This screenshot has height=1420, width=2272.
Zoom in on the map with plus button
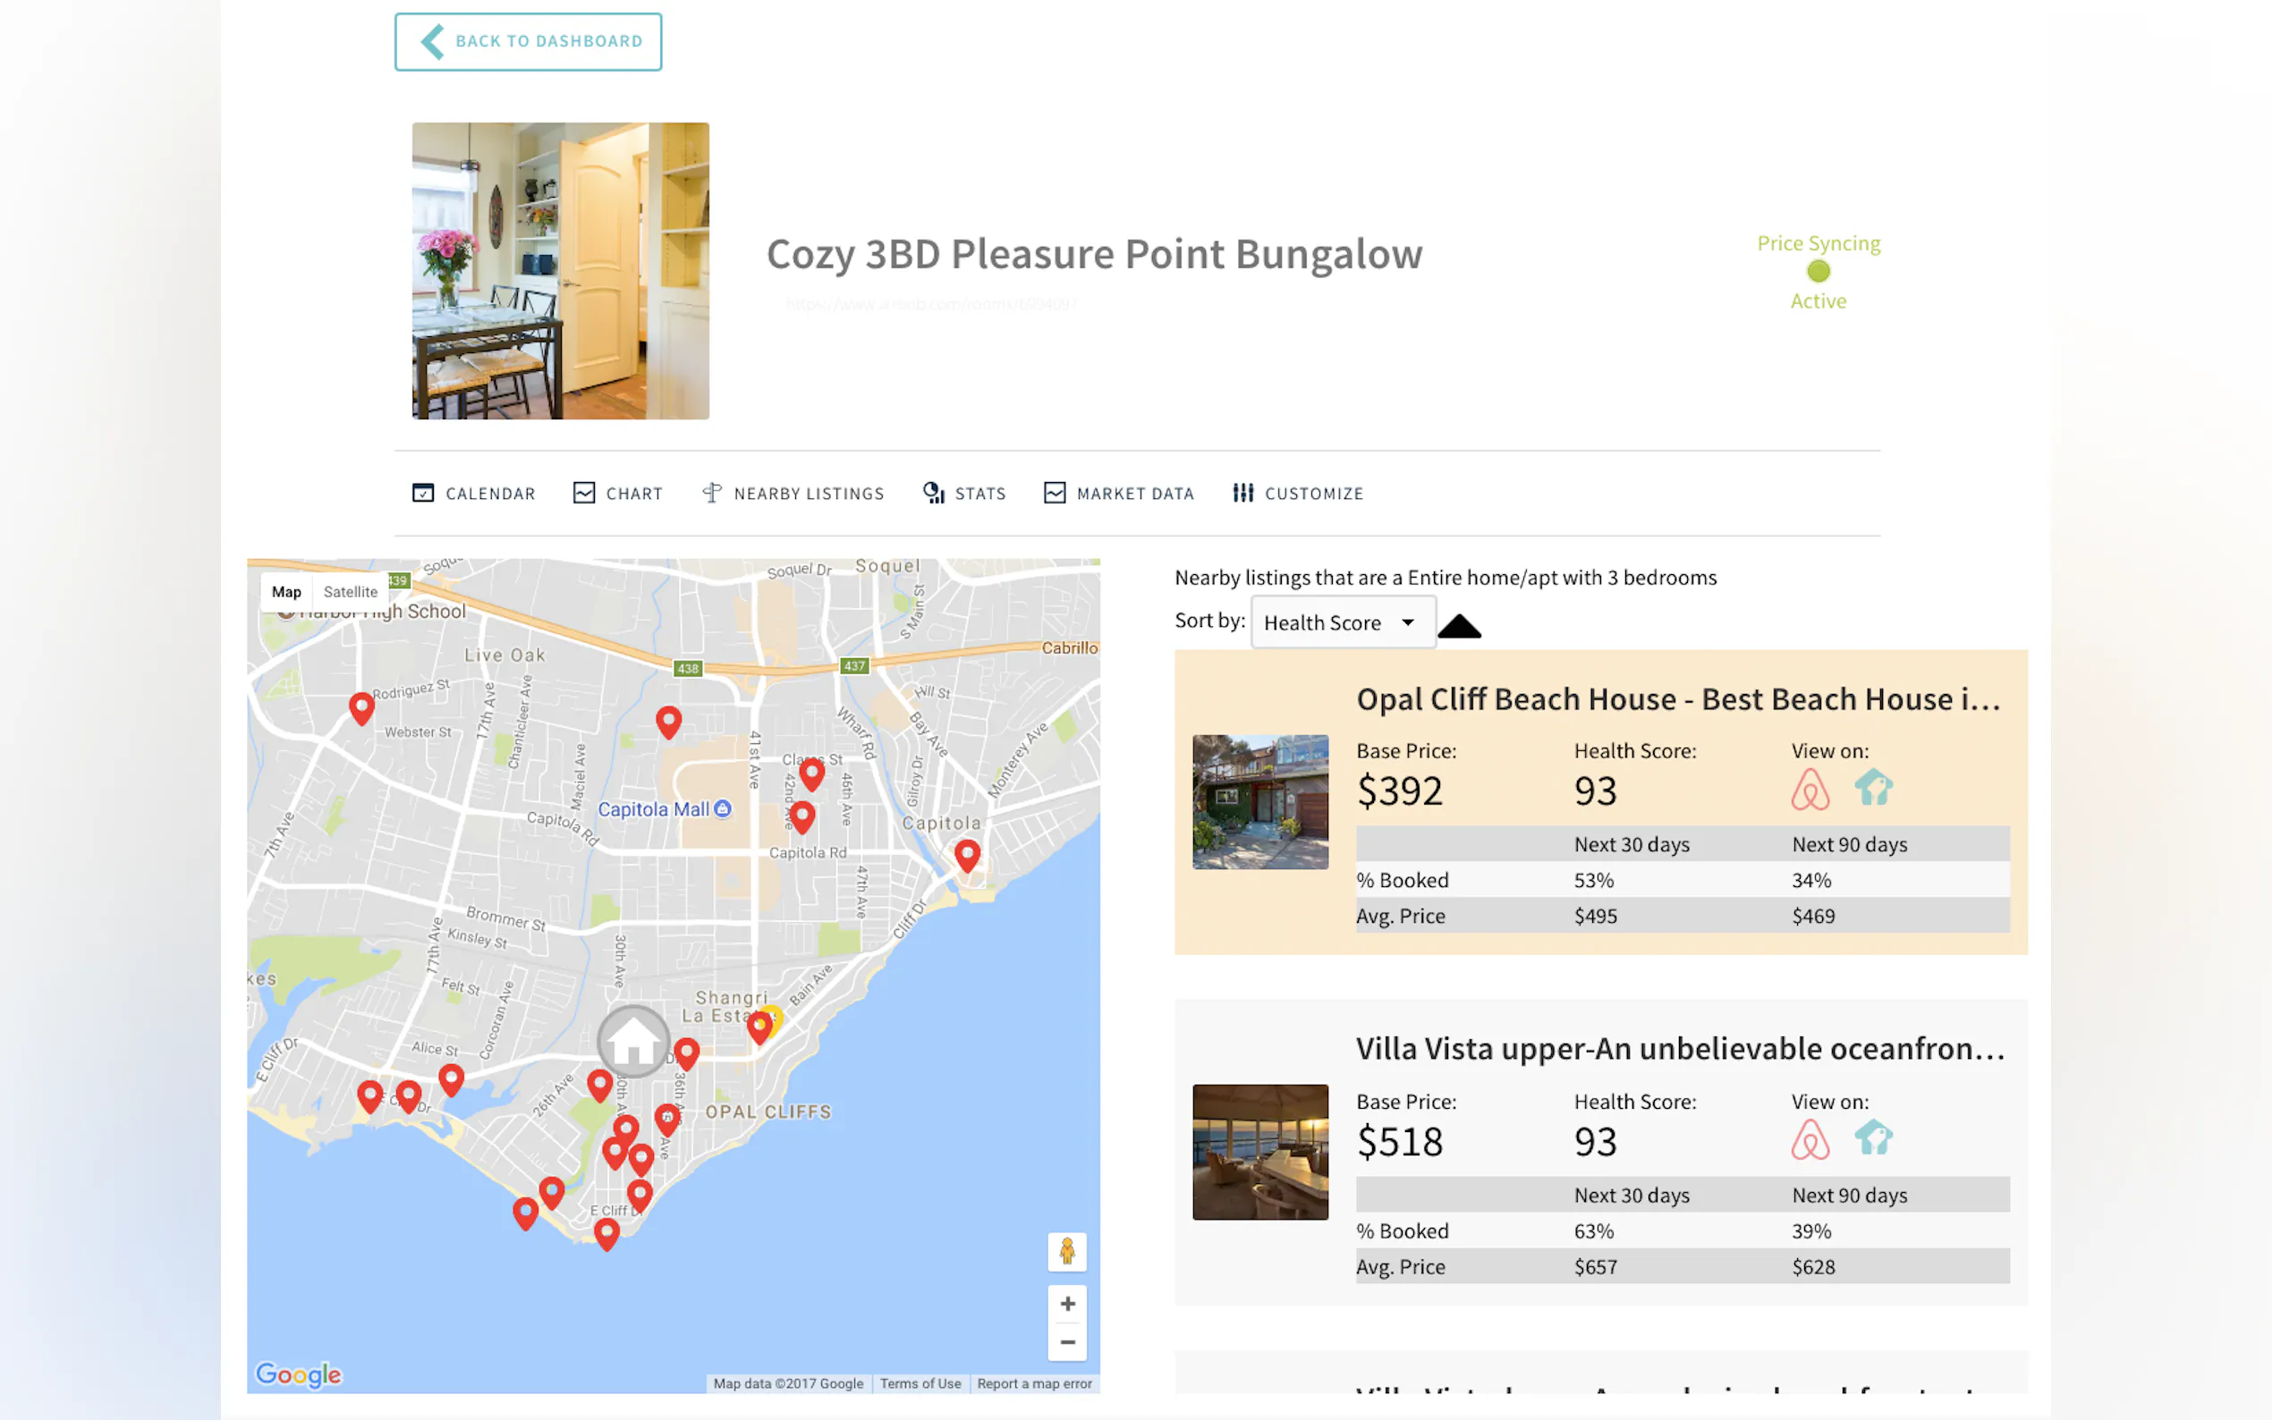[x=1067, y=1305]
